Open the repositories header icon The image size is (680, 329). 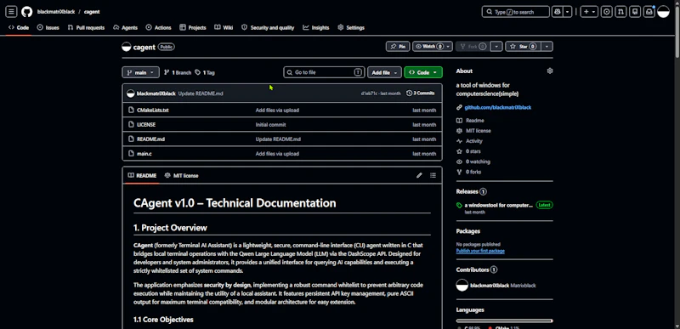pyautogui.click(x=635, y=12)
